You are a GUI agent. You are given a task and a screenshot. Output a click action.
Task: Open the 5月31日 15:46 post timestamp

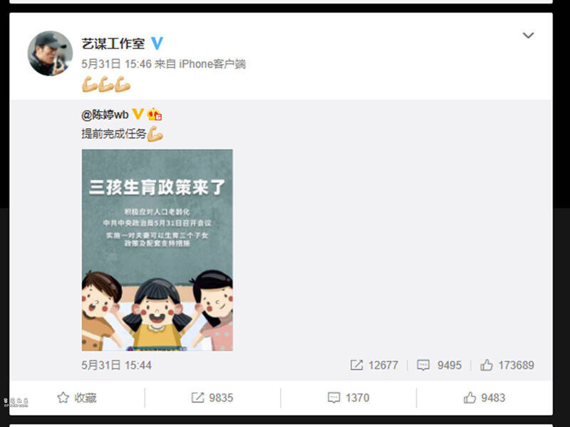click(x=116, y=64)
